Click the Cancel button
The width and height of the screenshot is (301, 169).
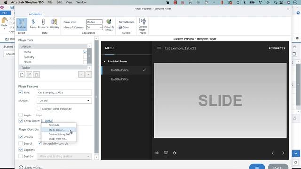point(278,167)
